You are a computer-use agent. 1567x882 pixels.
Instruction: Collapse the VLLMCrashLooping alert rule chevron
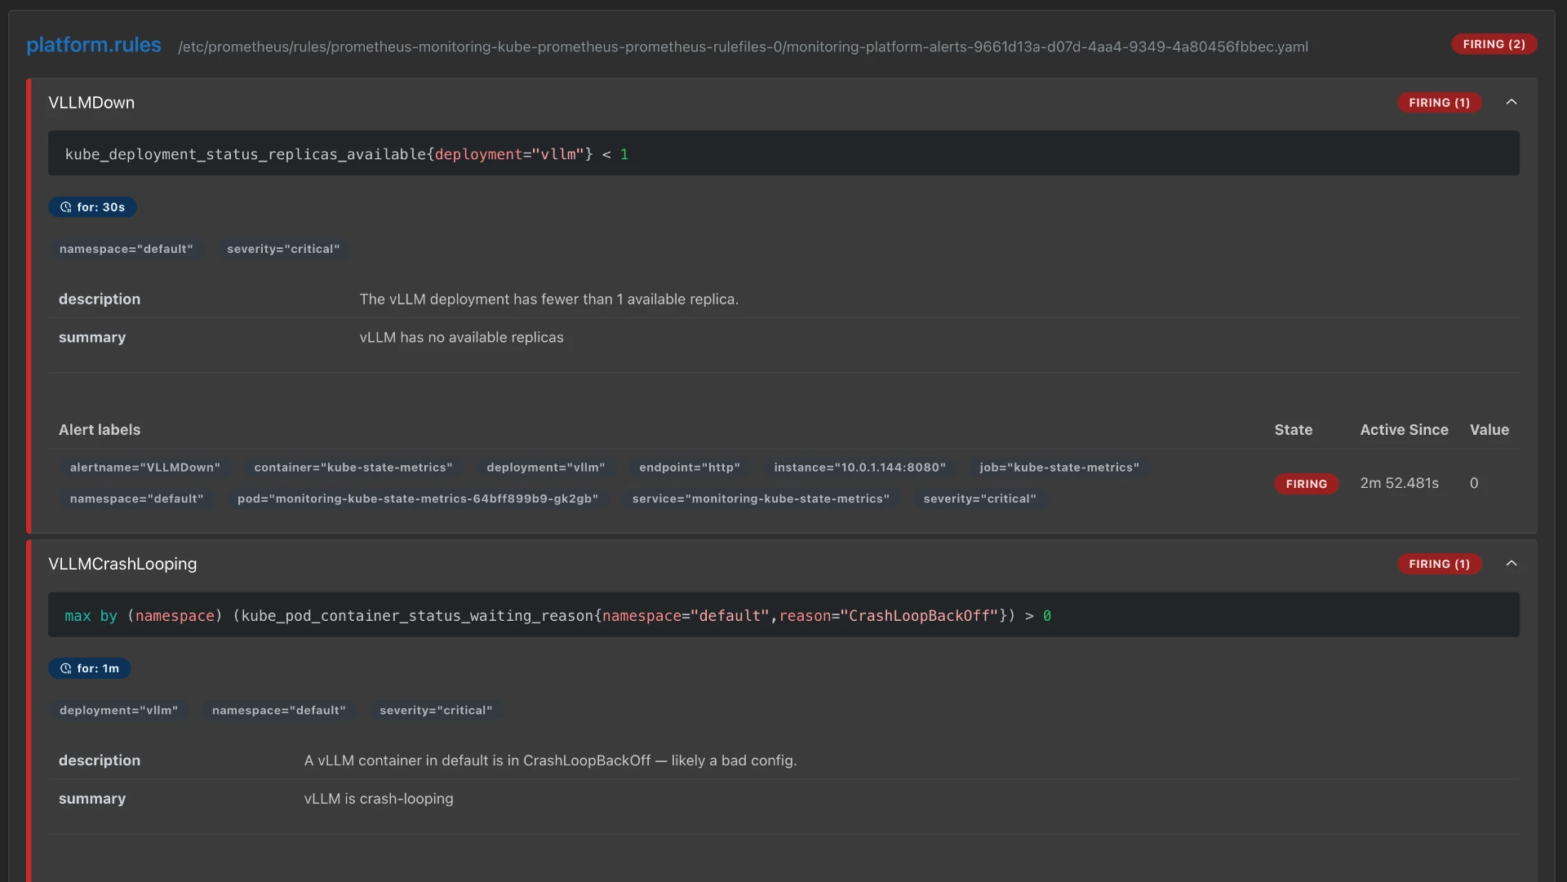pyautogui.click(x=1511, y=564)
